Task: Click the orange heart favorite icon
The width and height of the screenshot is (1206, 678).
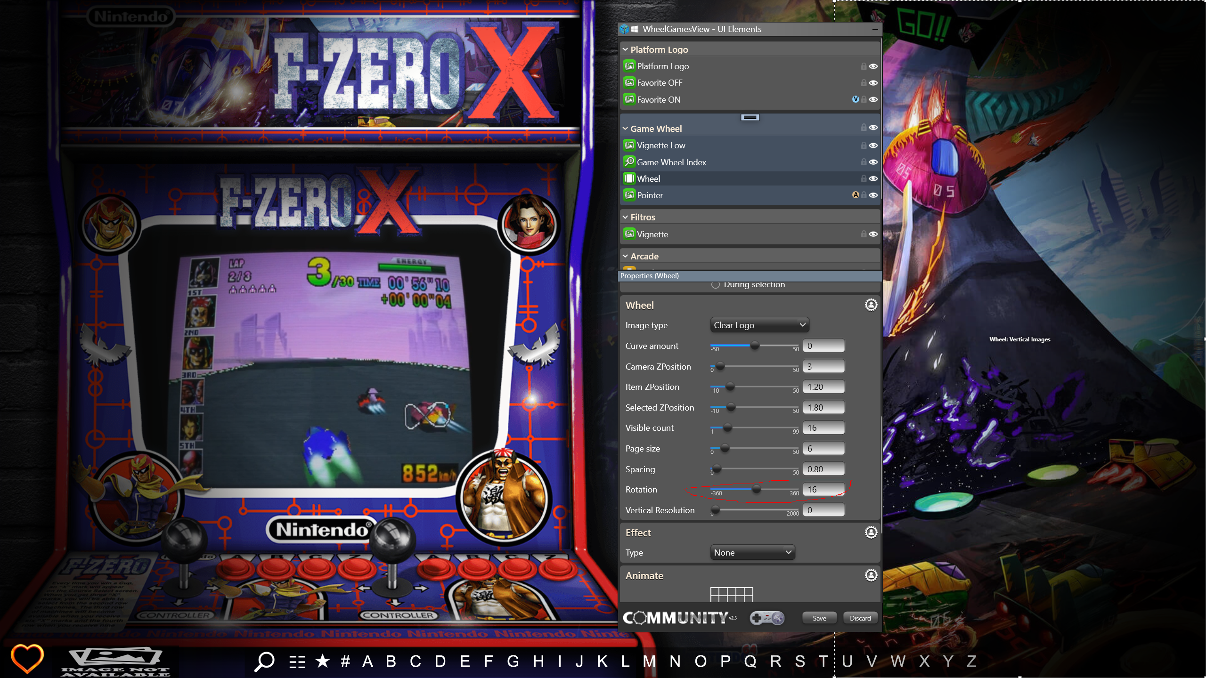Action: pyautogui.click(x=27, y=659)
